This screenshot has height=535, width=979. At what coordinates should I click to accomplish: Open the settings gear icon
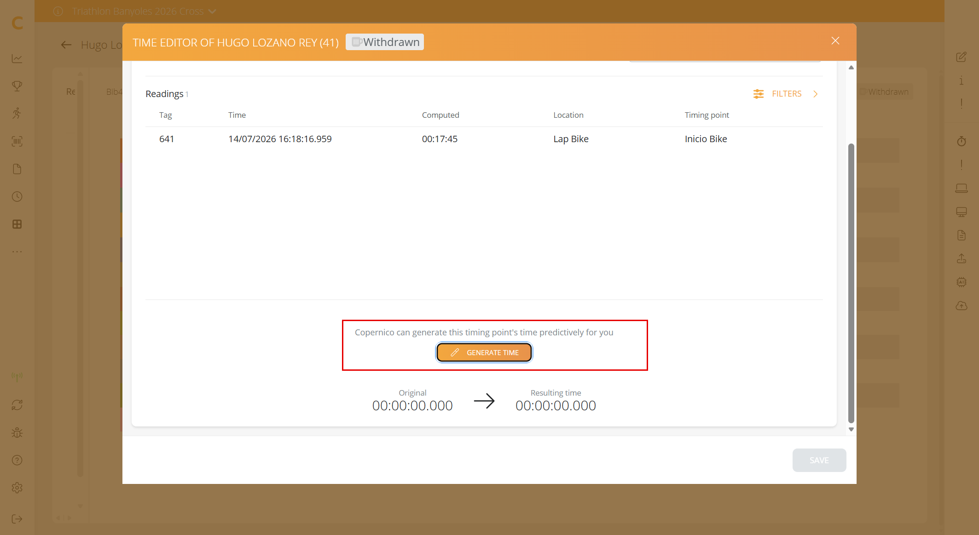[17, 488]
